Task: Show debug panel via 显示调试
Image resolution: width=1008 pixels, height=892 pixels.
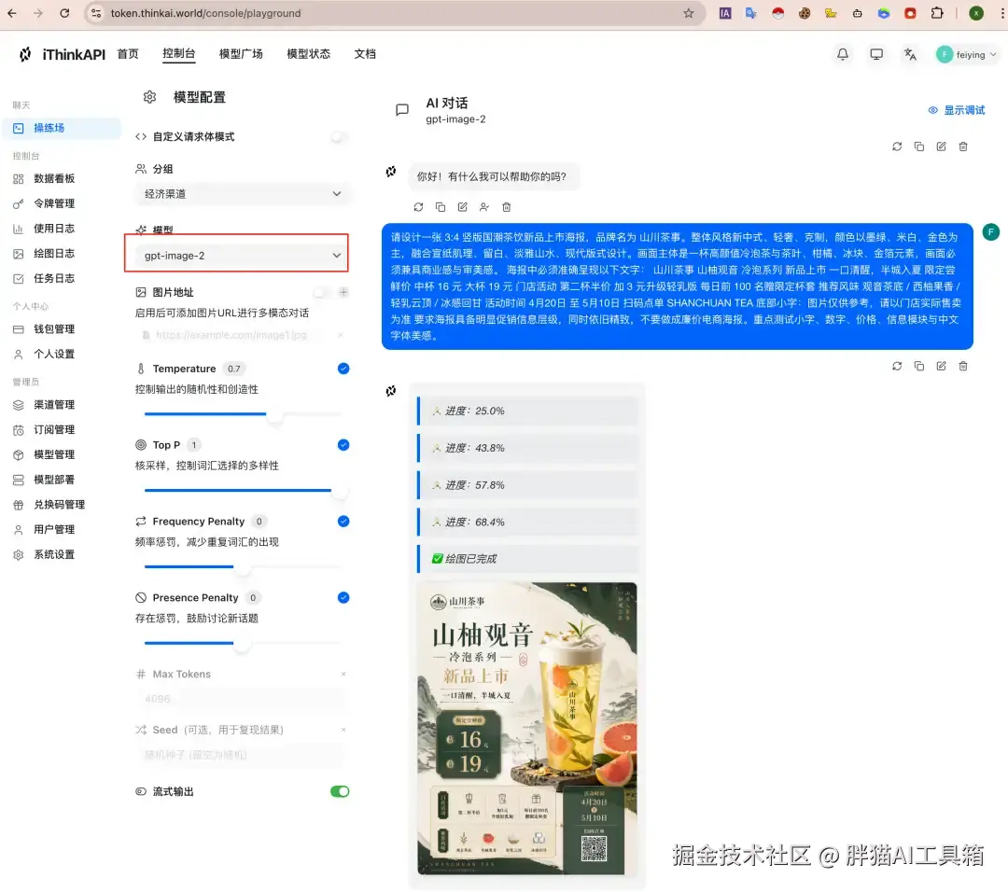Action: click(956, 110)
